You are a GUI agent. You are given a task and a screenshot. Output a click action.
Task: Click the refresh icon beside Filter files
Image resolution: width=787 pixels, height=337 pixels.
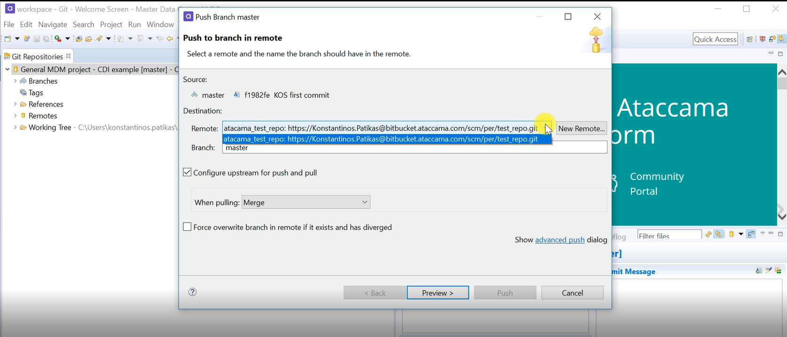point(709,235)
